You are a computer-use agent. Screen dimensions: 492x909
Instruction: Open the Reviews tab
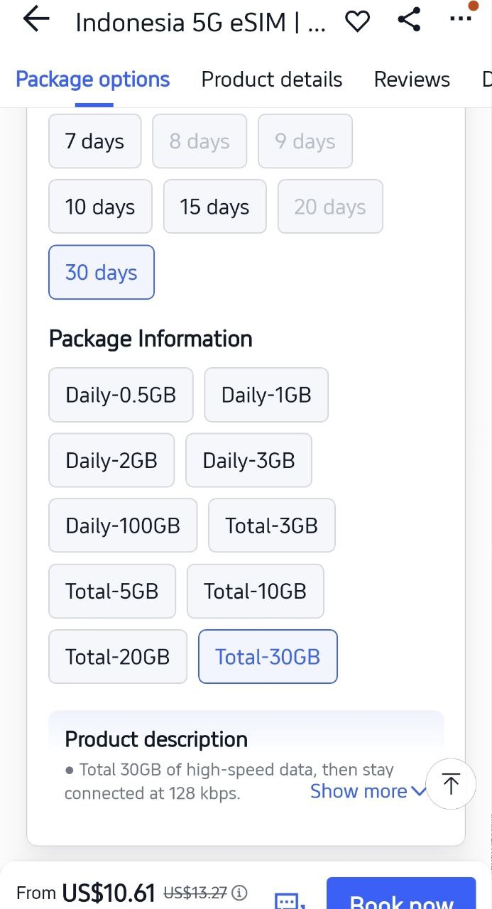(x=412, y=80)
